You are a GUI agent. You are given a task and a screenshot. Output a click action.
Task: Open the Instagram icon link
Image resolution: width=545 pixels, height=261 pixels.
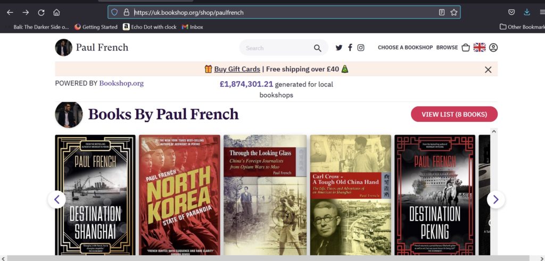(361, 48)
